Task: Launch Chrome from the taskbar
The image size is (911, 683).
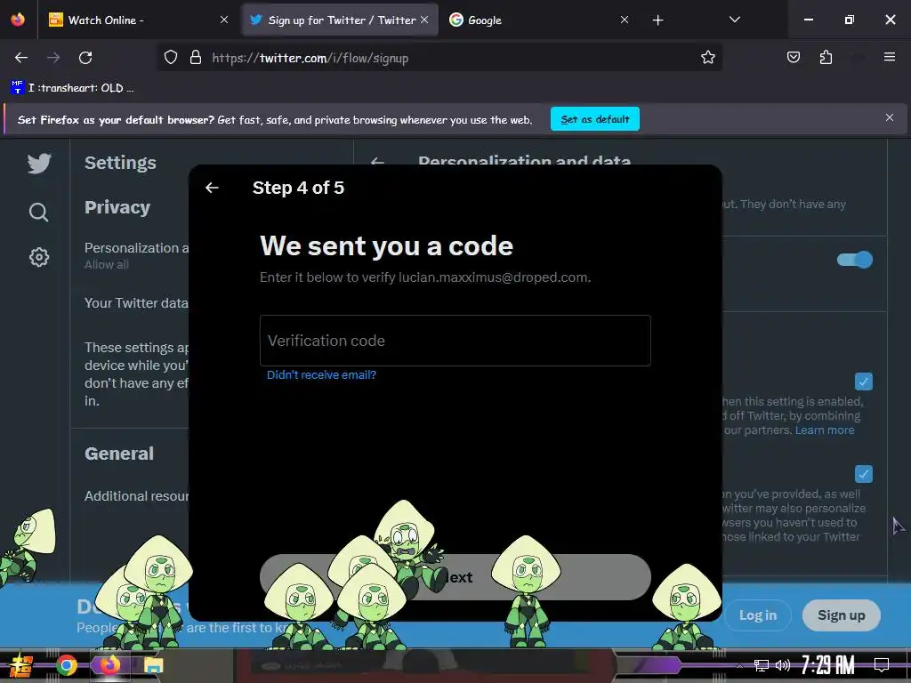Action: click(x=66, y=665)
